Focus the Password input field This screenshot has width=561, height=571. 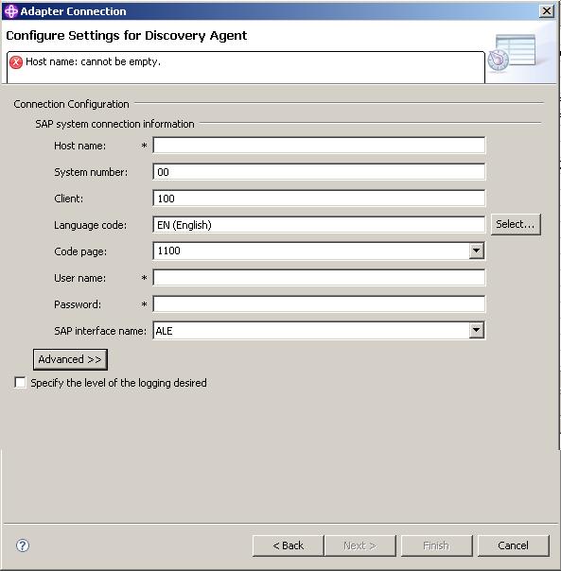(319, 304)
